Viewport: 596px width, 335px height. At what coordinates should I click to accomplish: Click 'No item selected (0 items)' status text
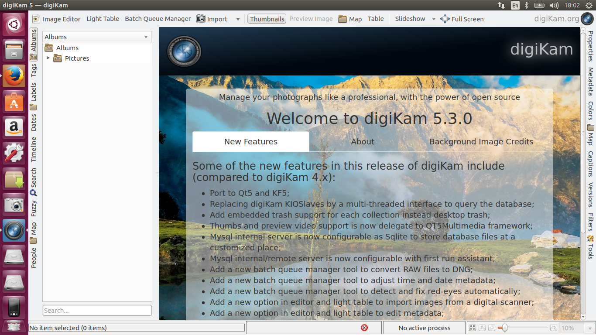[68, 328]
